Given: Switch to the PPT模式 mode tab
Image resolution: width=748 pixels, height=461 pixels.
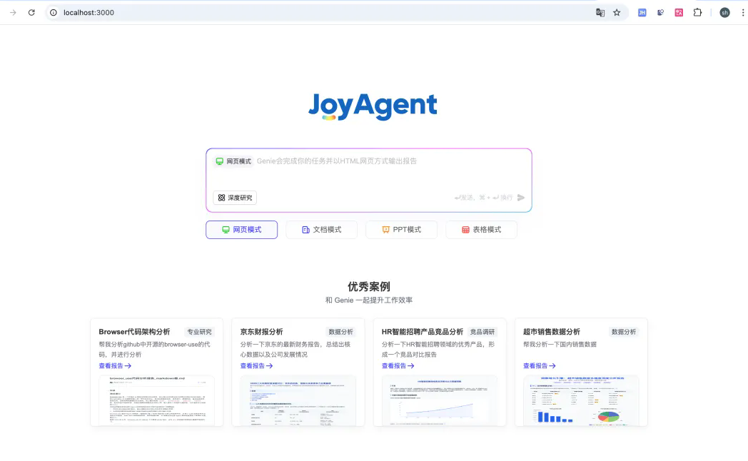Looking at the screenshot, I should (x=401, y=230).
